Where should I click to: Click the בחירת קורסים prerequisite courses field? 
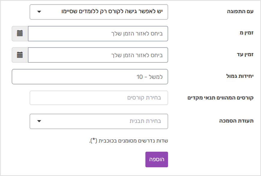coord(99,98)
